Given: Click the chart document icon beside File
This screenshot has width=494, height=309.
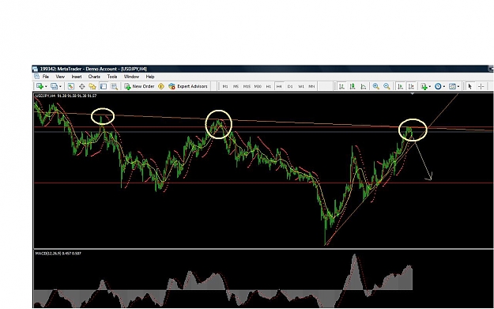Looking at the screenshot, I should tap(36, 77).
